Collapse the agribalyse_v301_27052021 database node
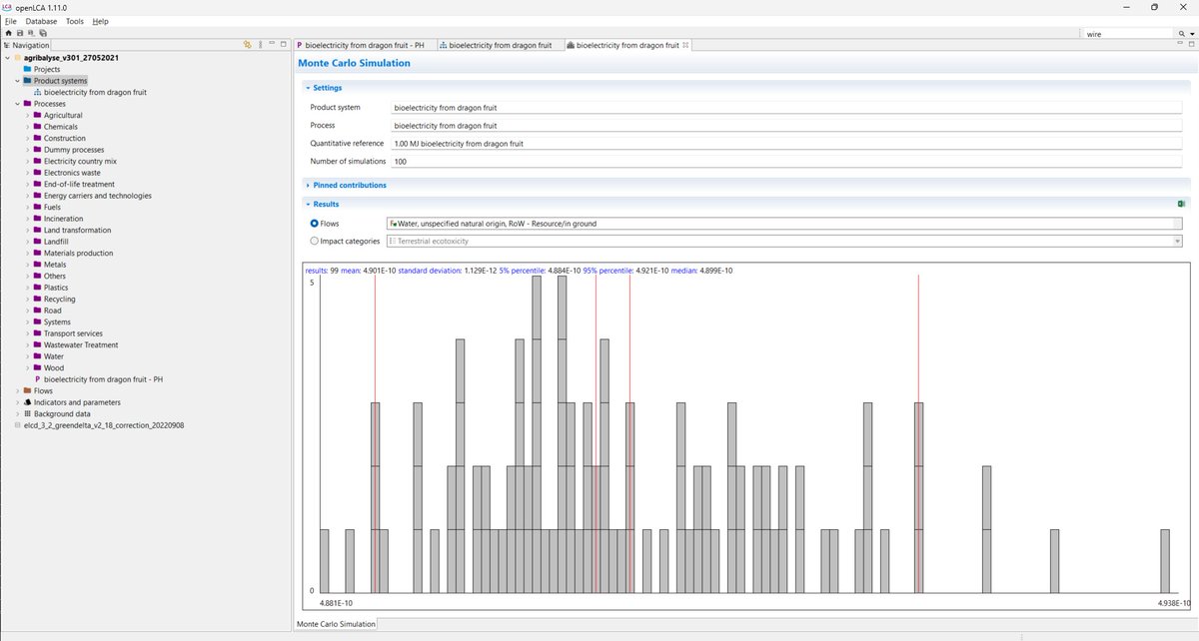This screenshot has width=1199, height=641. click(x=7, y=58)
